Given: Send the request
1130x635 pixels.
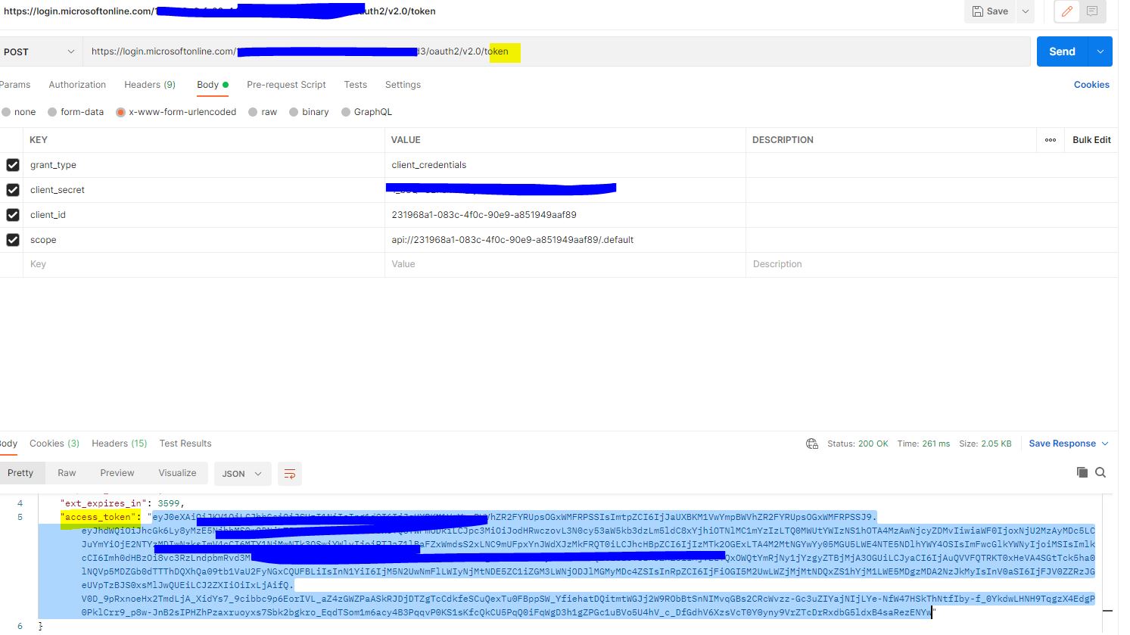Looking at the screenshot, I should tap(1062, 51).
